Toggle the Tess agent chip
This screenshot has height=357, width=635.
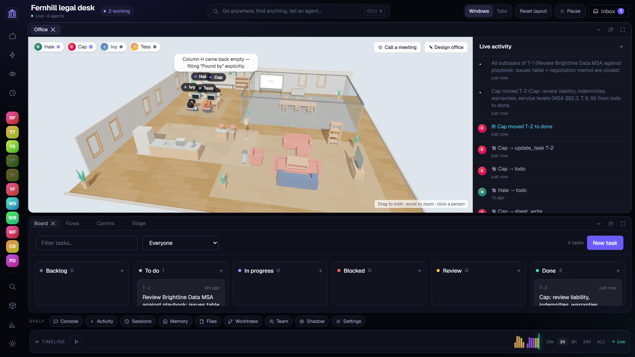coord(145,47)
